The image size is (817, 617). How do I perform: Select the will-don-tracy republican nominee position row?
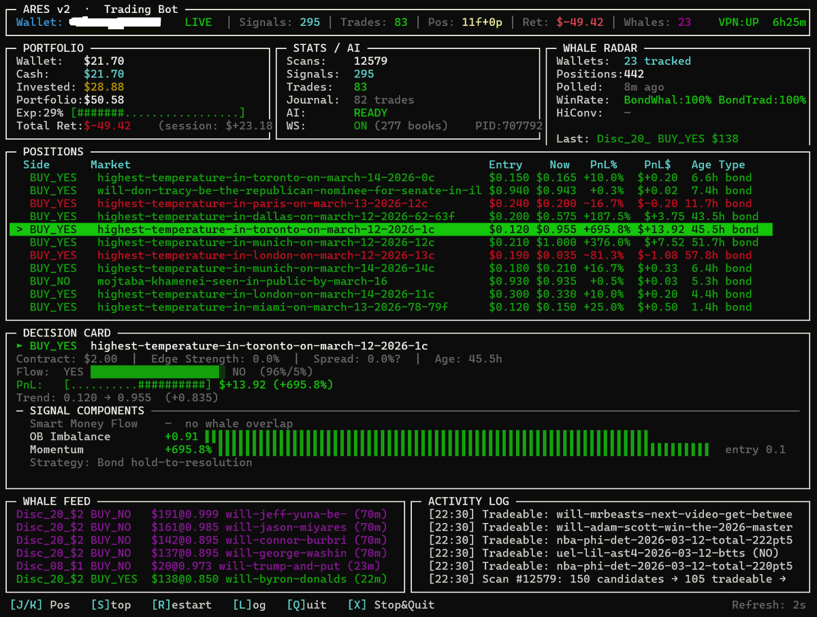point(391,191)
